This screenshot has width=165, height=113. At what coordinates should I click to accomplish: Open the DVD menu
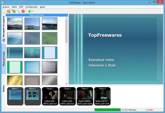click(x=21, y=7)
